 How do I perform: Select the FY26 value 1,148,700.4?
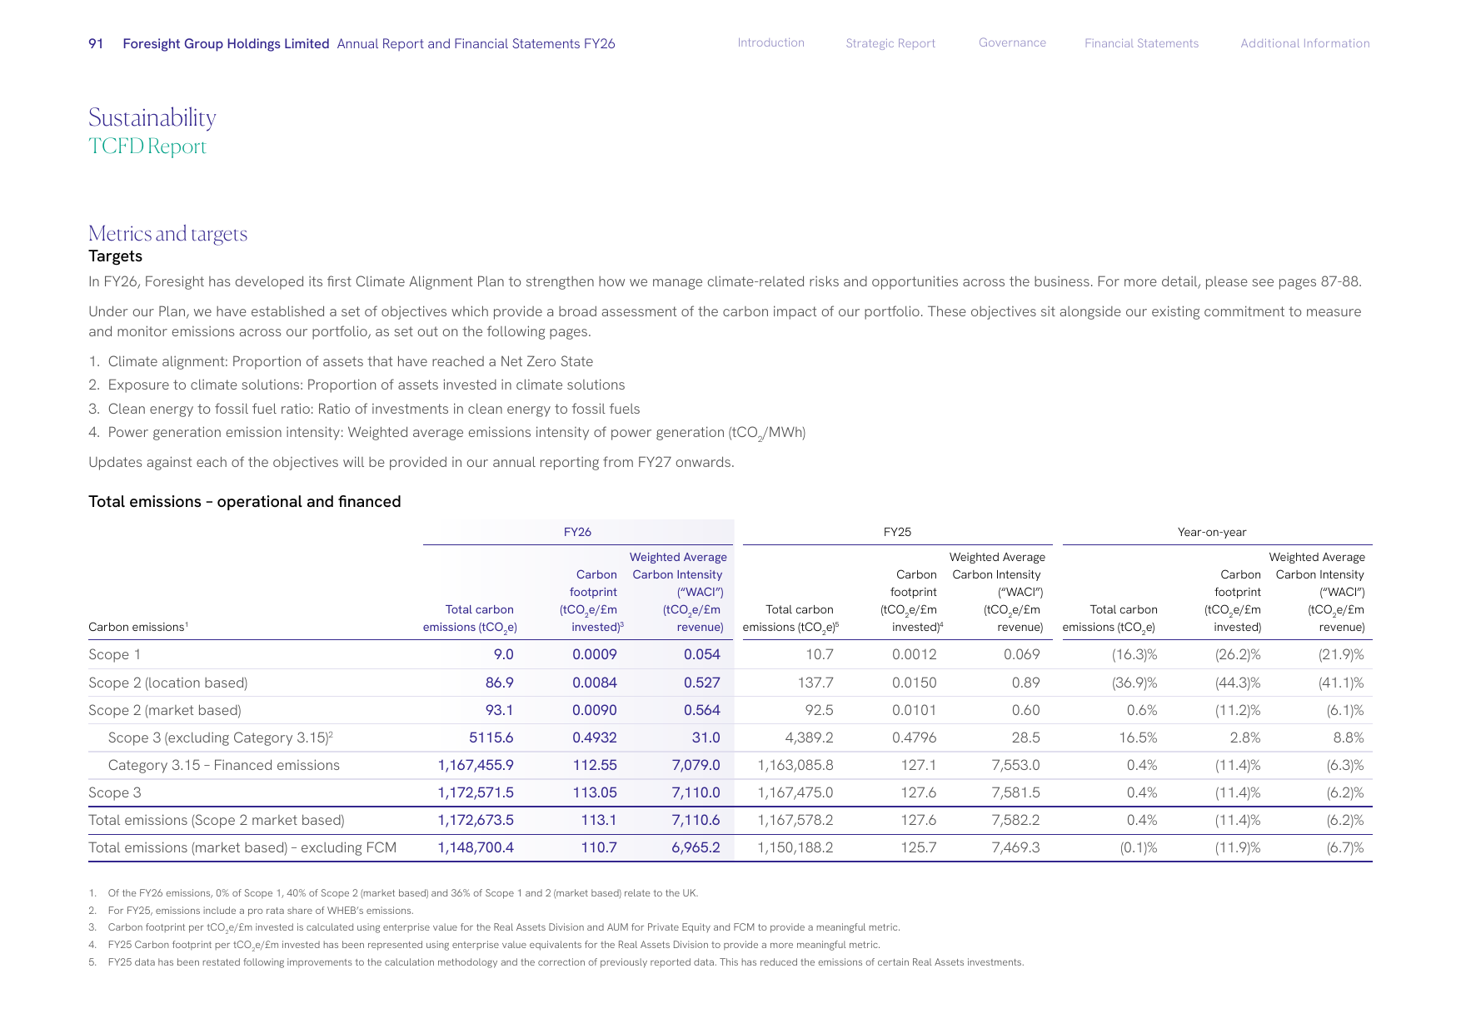(x=476, y=847)
